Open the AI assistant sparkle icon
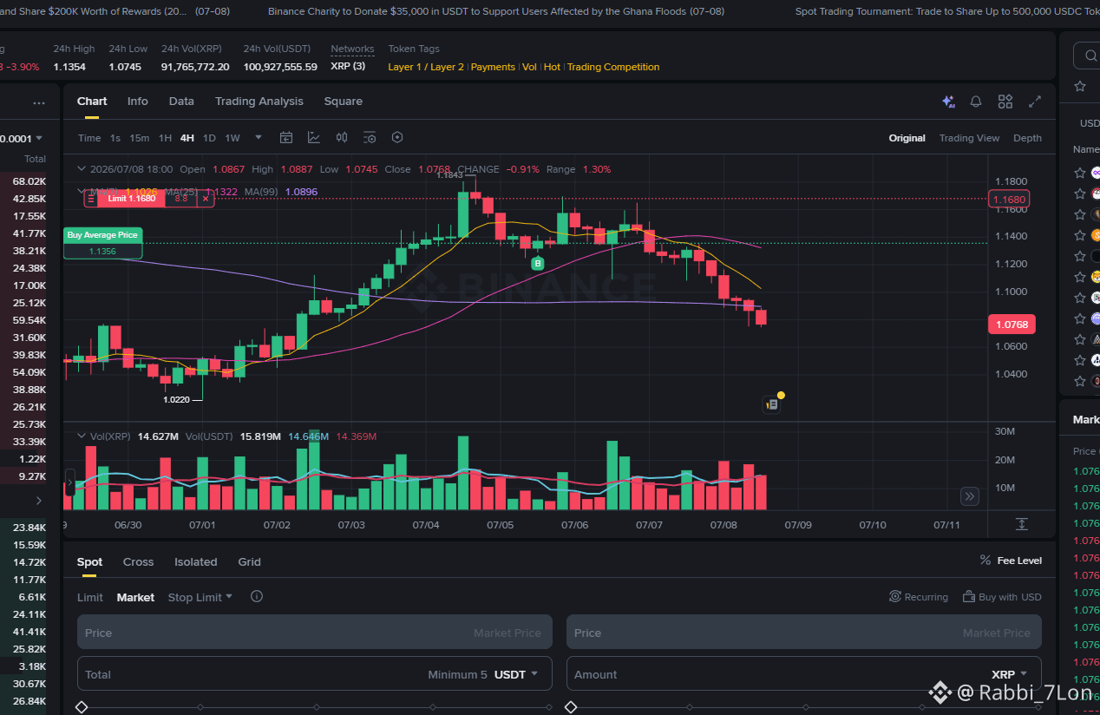 (948, 102)
